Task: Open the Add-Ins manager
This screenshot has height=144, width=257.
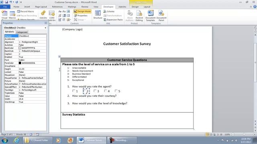Action: pos(43,15)
